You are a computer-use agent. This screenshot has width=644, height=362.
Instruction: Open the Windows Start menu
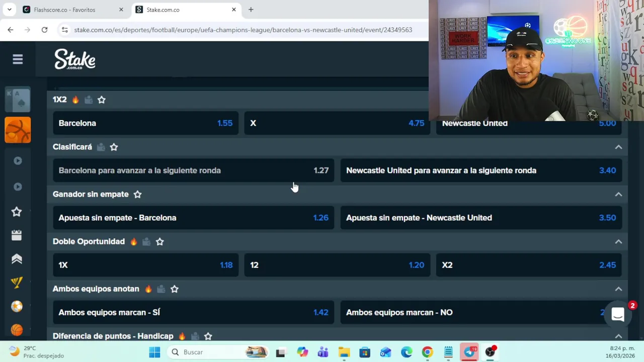click(154, 352)
